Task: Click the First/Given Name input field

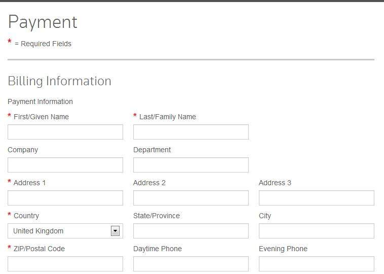Action: pyautogui.click(x=65, y=132)
